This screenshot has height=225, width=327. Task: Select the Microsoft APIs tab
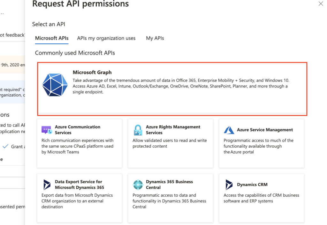click(x=52, y=38)
